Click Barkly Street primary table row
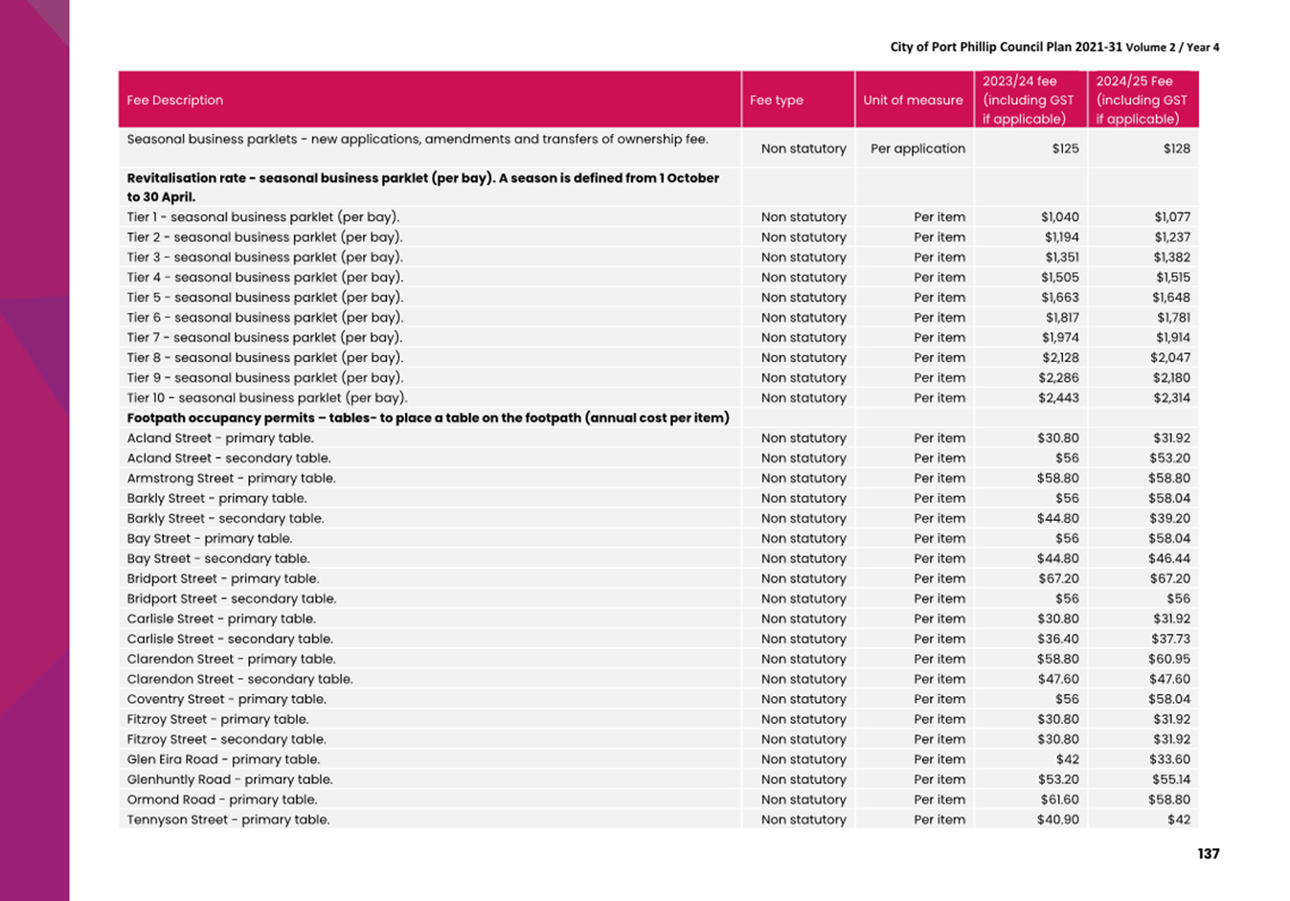Image resolution: width=1290 pixels, height=901 pixels. [x=658, y=499]
